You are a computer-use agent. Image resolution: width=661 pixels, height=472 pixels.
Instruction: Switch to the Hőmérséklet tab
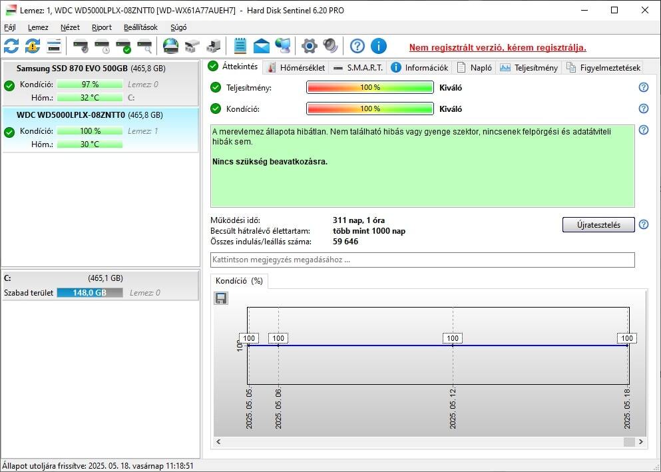[x=297, y=67]
